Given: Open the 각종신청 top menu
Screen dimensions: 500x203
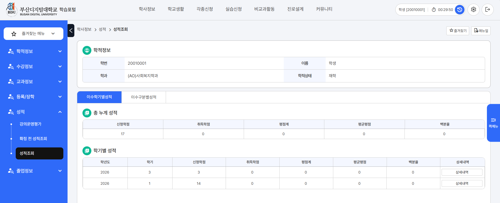Looking at the screenshot, I should (x=205, y=9).
